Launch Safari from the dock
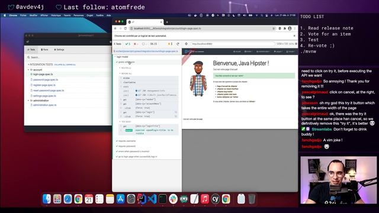379x213 pixels. tap(68, 199)
